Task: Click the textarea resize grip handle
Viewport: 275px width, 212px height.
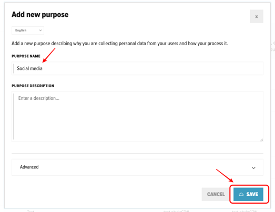Action: point(261,140)
